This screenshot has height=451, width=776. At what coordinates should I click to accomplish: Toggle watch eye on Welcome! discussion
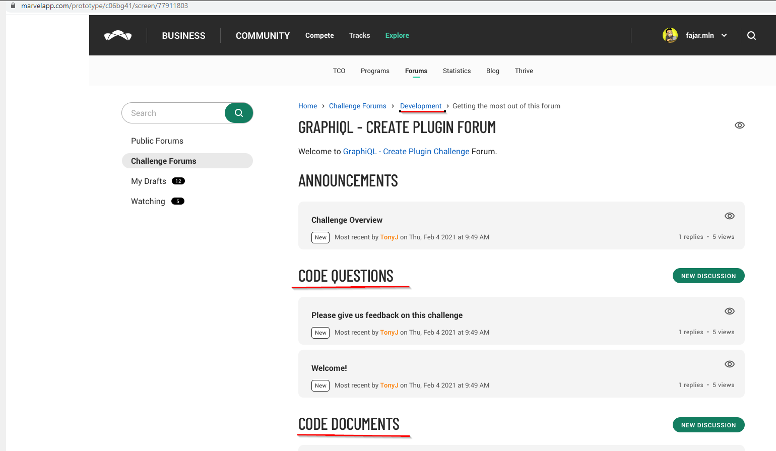[x=729, y=364]
